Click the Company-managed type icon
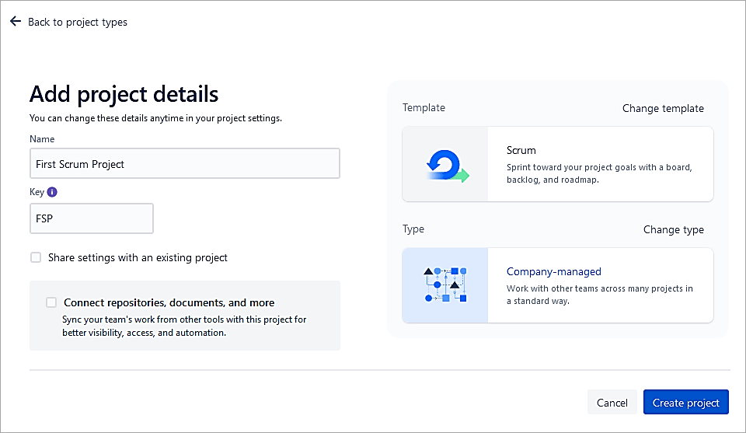 pyautogui.click(x=445, y=285)
